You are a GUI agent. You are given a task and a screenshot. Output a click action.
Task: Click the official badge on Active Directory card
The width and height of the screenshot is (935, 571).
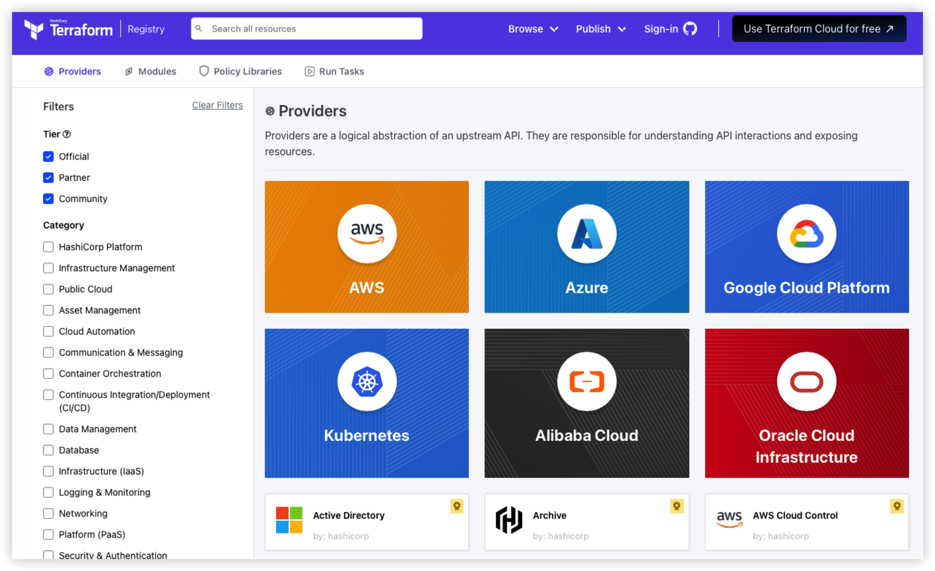456,506
